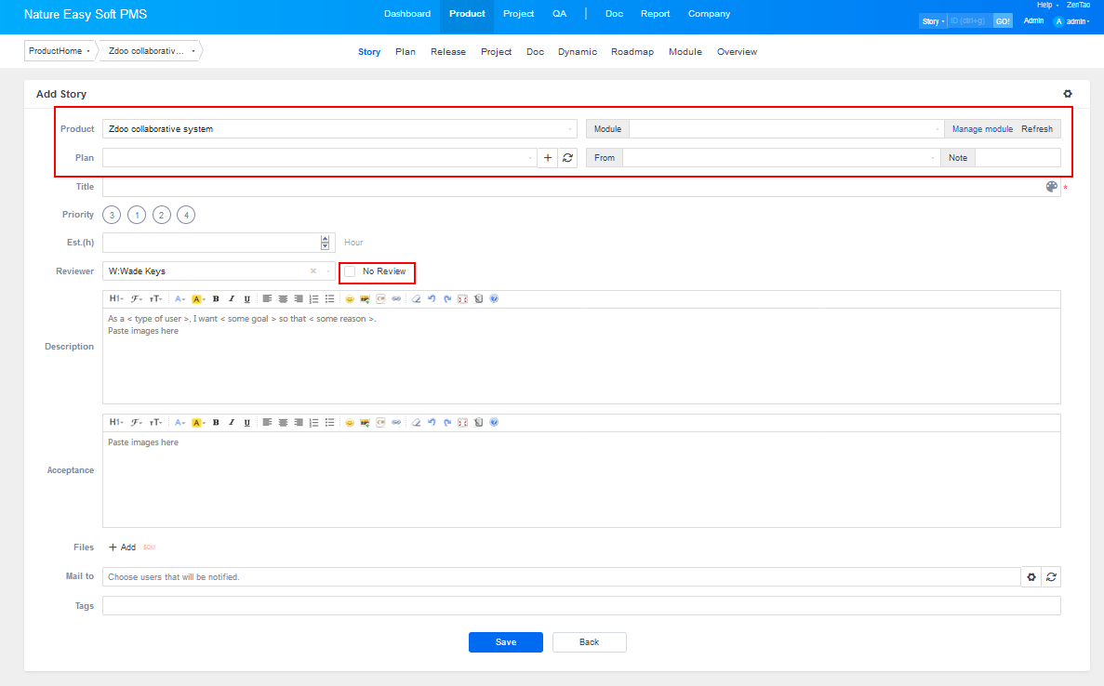The height and width of the screenshot is (686, 1104).
Task: Click the plus icon to create plan
Action: click(x=548, y=158)
